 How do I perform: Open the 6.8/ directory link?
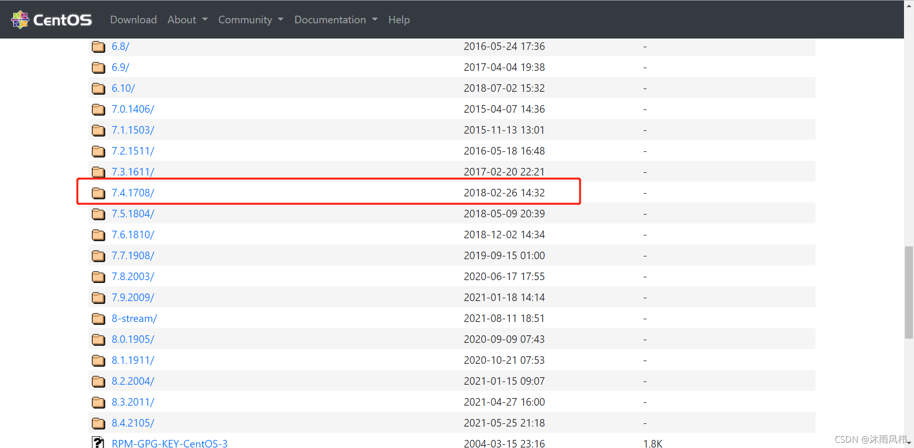click(120, 46)
